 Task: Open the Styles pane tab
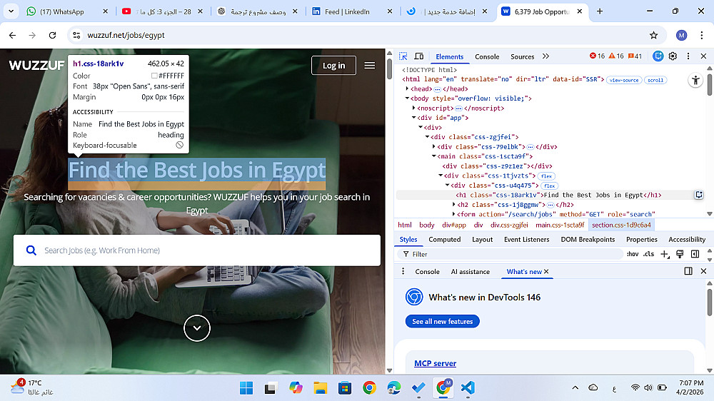pyautogui.click(x=408, y=240)
